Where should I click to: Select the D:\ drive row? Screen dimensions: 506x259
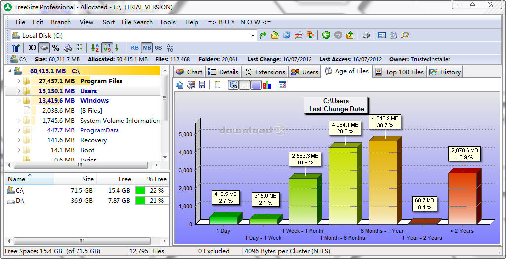tap(87, 201)
